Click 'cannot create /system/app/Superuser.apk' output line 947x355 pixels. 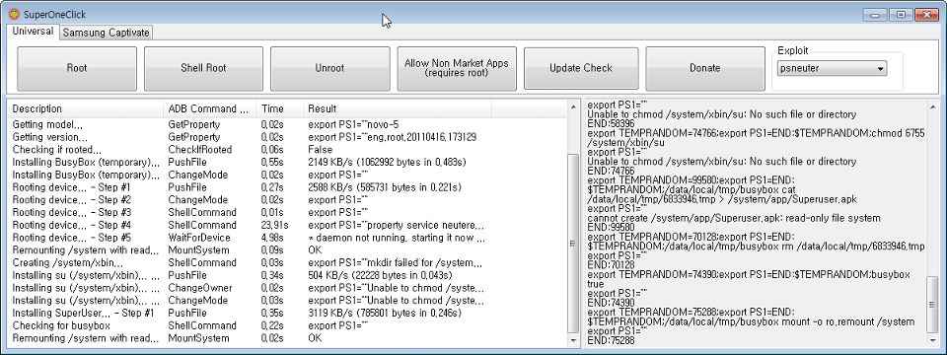(734, 218)
